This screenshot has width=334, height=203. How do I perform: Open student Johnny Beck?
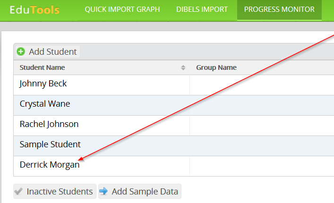[43, 84]
